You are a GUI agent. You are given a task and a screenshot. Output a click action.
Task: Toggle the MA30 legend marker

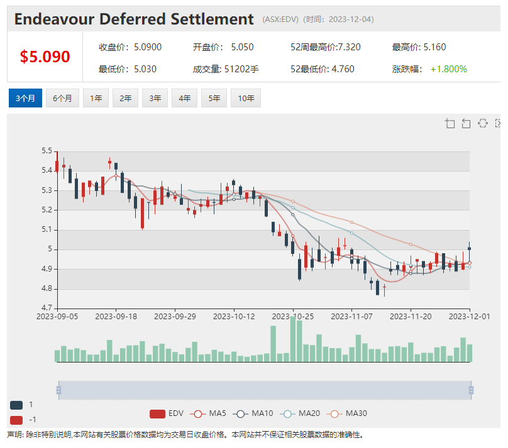(x=334, y=413)
